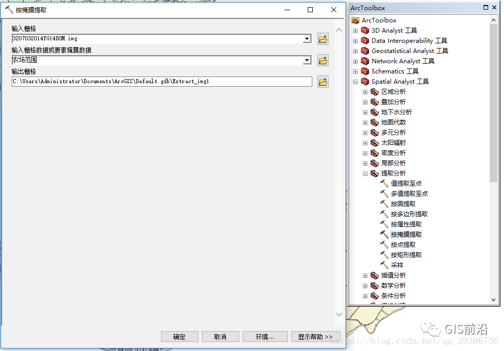This screenshot has height=351, width=504.
Task: Select the 区域分析 toolset label
Action: click(394, 92)
